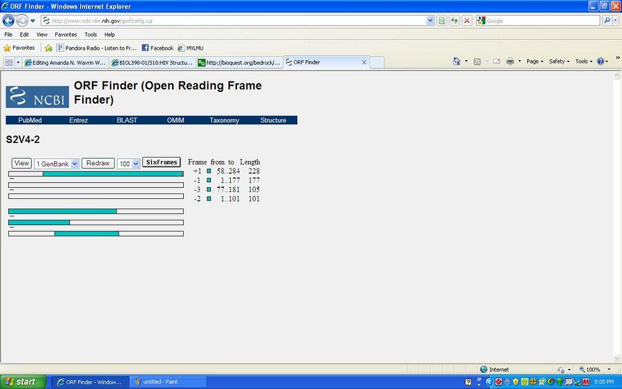Open the 100 minimum length dropdown
The width and height of the screenshot is (622, 389).
point(129,164)
